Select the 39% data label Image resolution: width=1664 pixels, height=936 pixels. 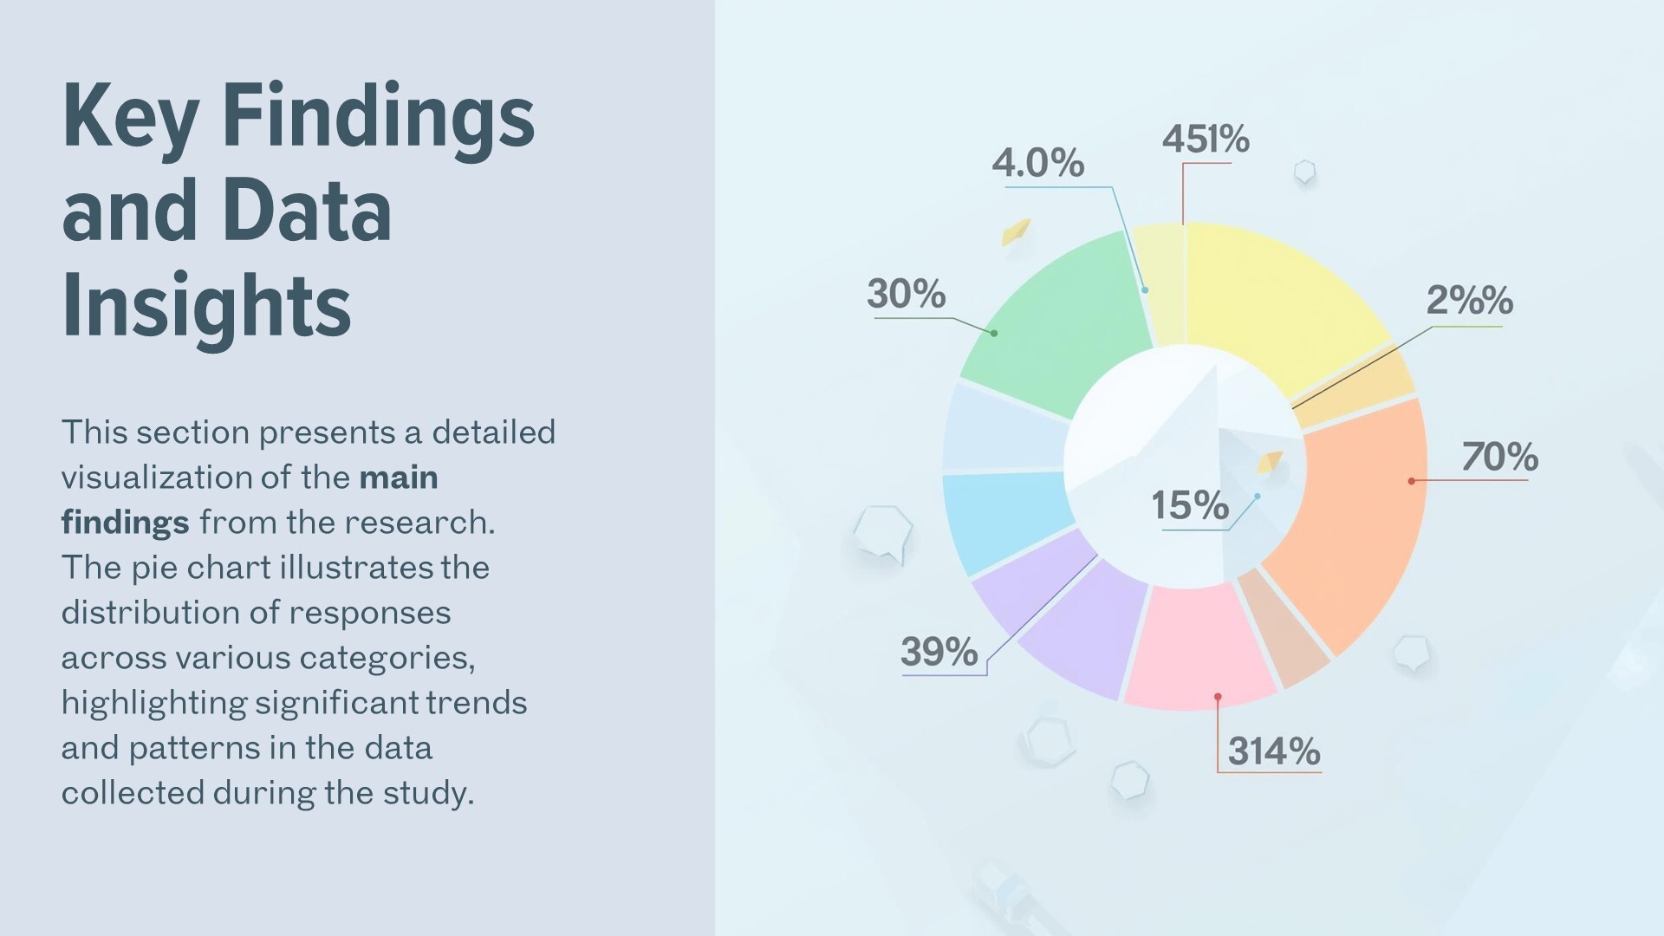coord(939,652)
